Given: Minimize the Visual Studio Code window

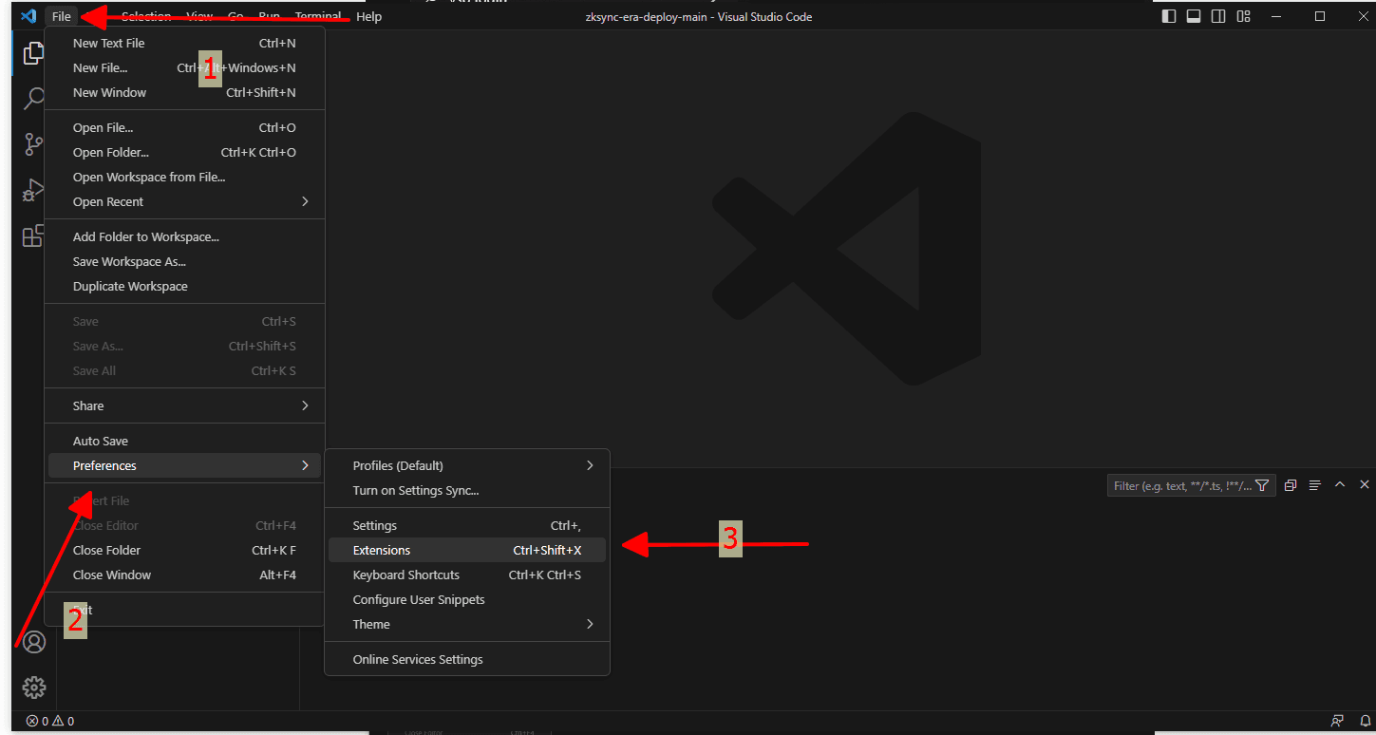Looking at the screenshot, I should coord(1276,16).
